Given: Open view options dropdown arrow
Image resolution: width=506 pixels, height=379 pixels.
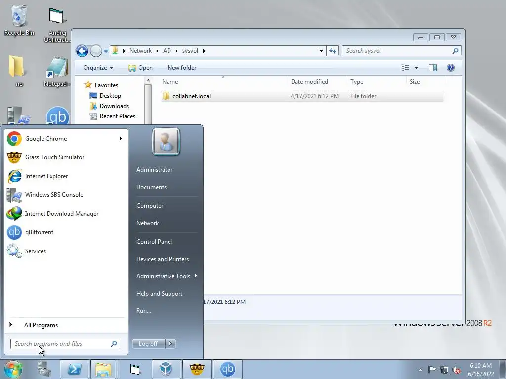Looking at the screenshot, I should pos(416,68).
